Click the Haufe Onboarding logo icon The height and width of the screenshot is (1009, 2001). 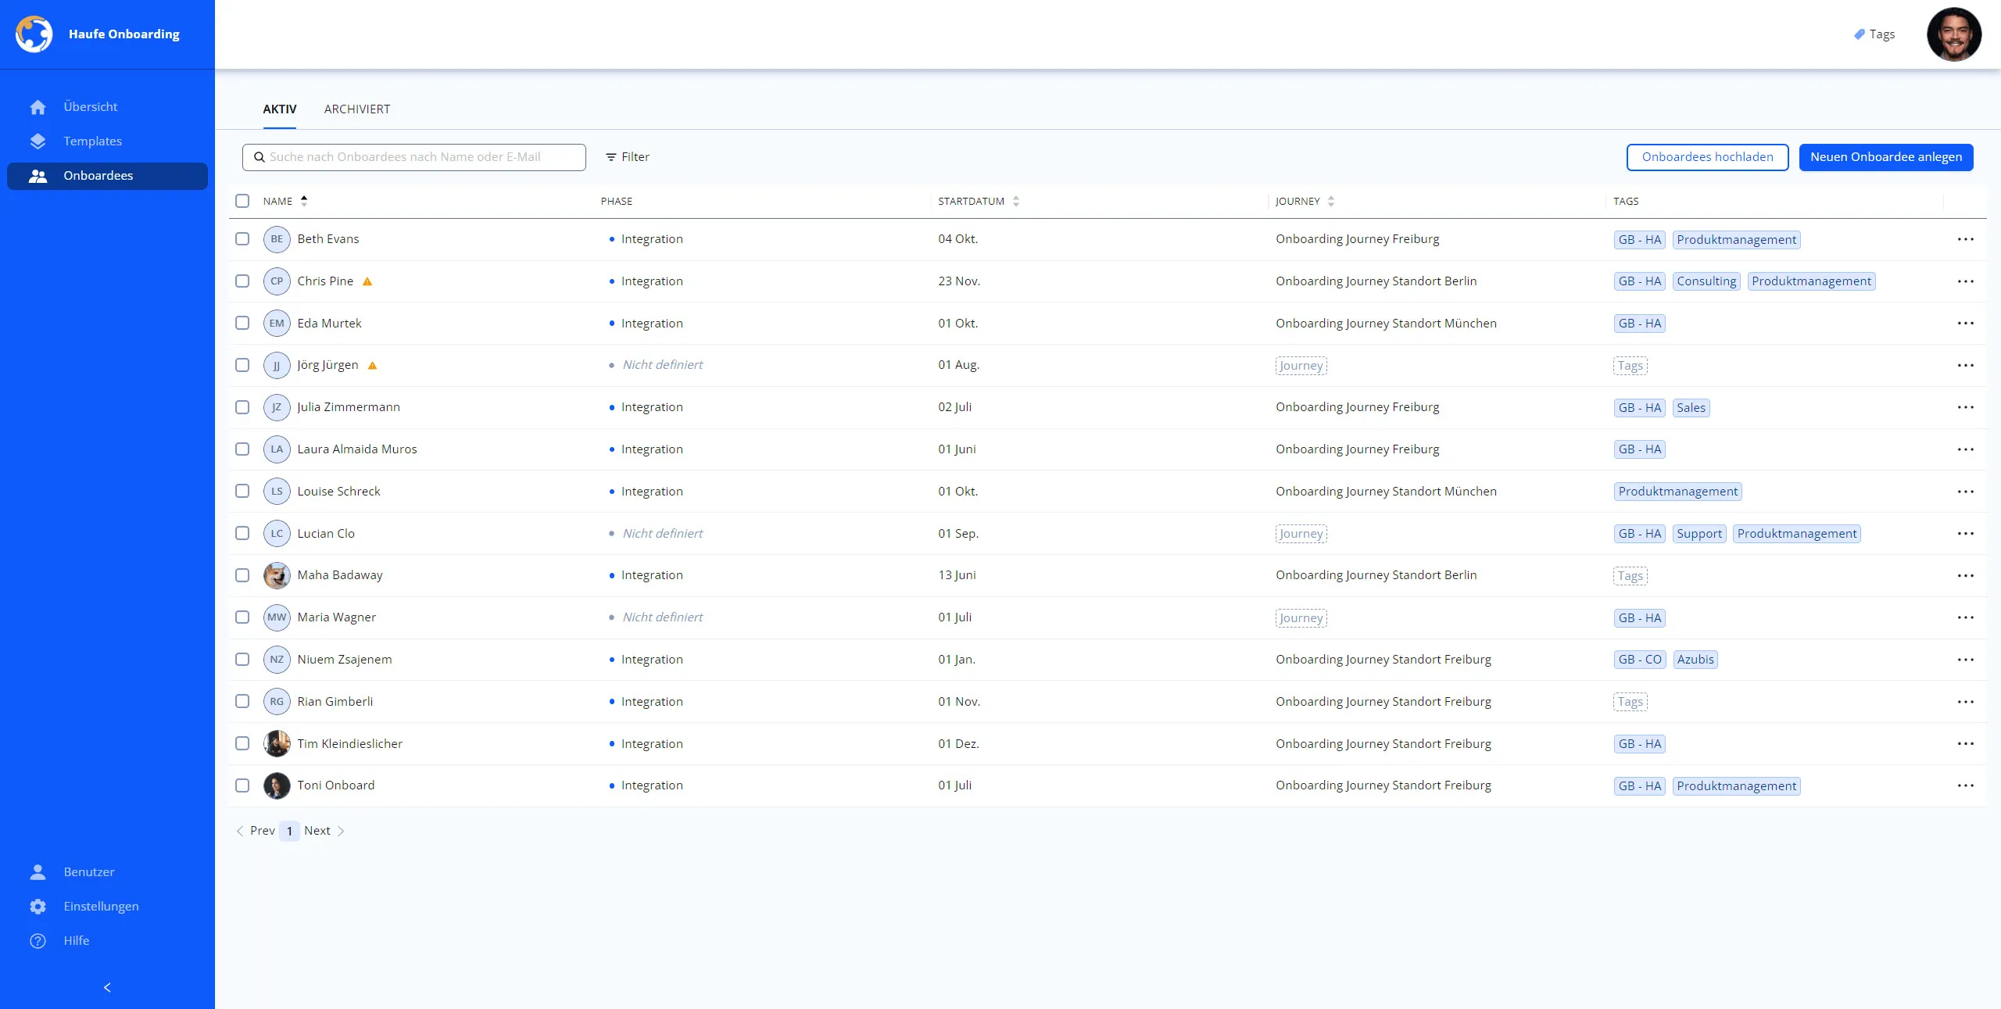click(x=34, y=34)
